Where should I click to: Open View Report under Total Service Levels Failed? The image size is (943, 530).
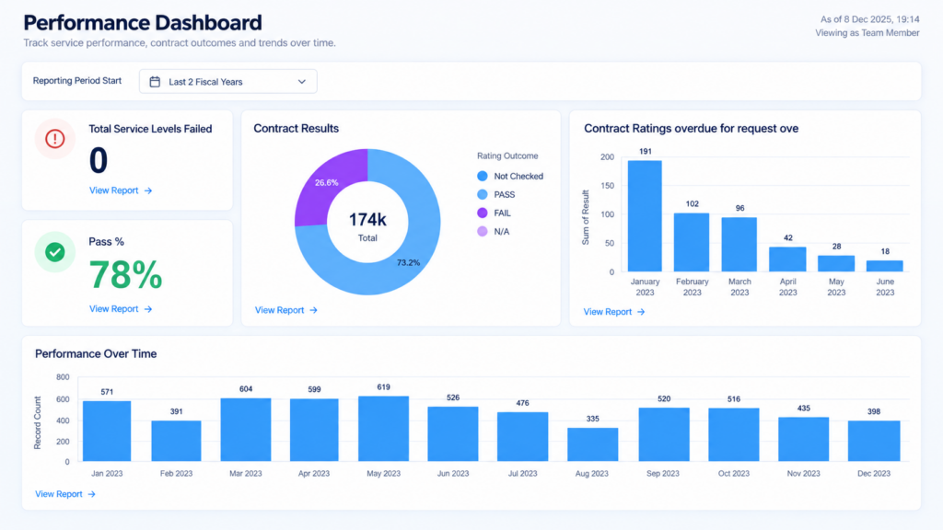pos(121,190)
